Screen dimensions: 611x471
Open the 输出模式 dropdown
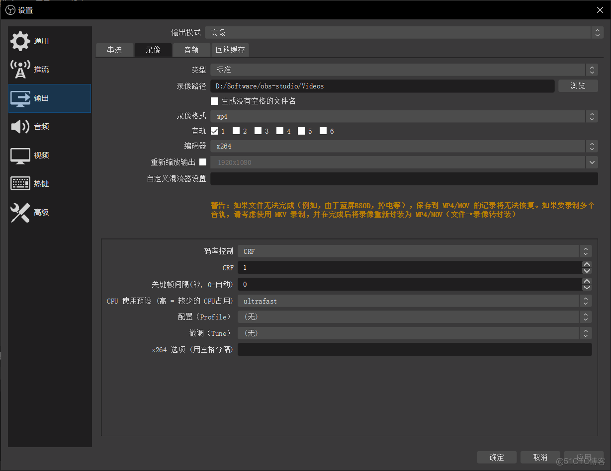click(404, 32)
